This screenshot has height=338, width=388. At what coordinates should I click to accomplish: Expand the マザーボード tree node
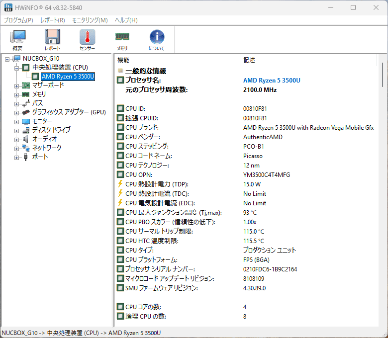(x=17, y=85)
